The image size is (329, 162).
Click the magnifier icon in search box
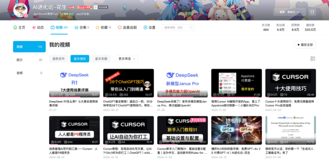191,28
